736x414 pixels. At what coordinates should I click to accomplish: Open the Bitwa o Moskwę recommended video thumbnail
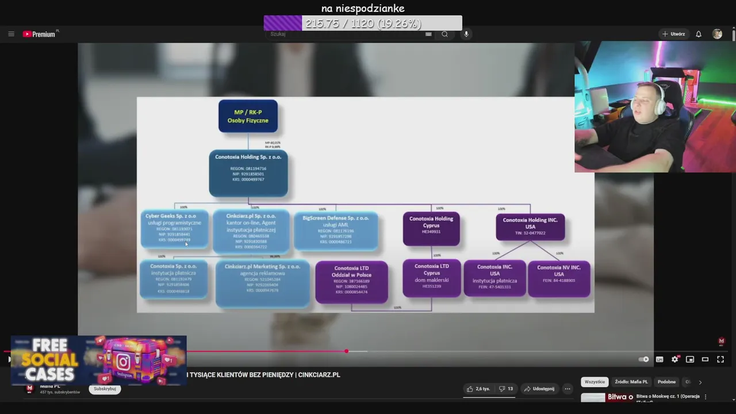(607, 397)
